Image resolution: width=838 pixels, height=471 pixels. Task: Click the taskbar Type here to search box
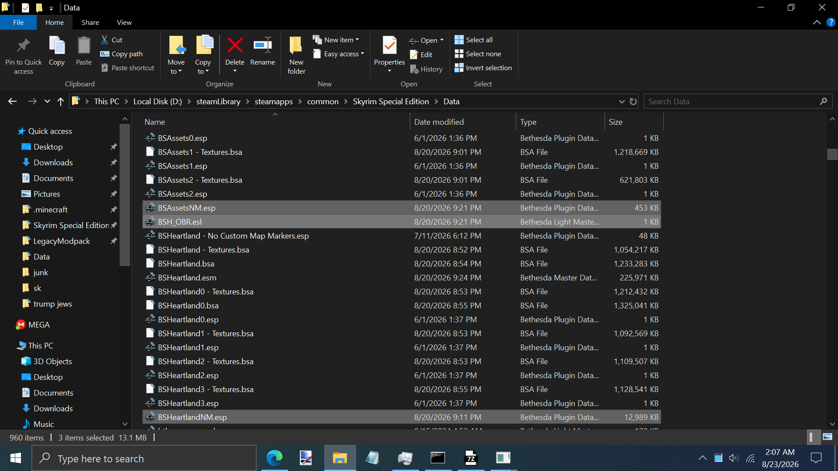[x=144, y=458]
